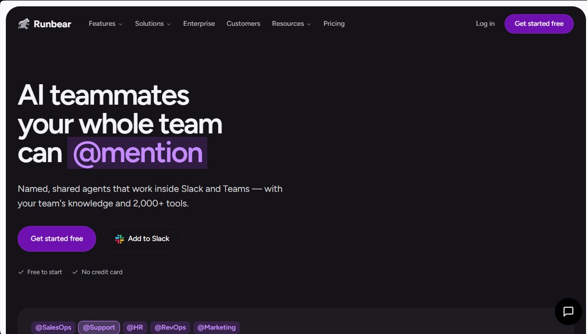
Task: Select the @HR tab
Action: click(135, 328)
